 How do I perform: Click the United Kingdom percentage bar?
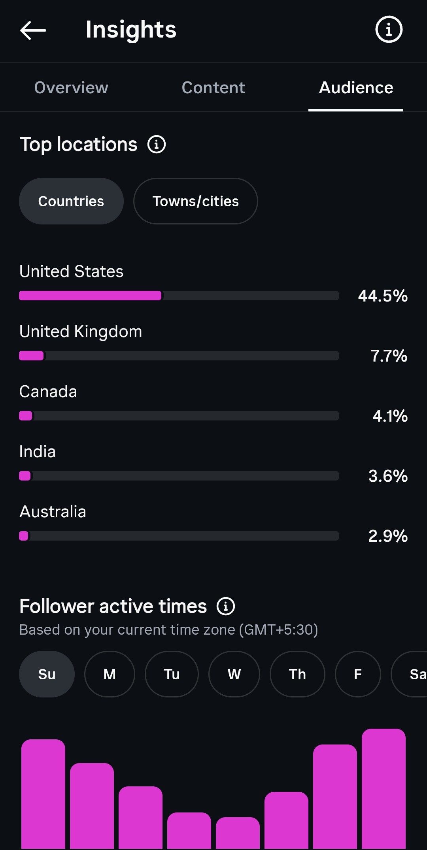click(x=179, y=356)
